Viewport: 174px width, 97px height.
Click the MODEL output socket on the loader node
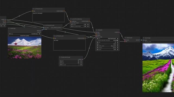(x=6, y=19)
